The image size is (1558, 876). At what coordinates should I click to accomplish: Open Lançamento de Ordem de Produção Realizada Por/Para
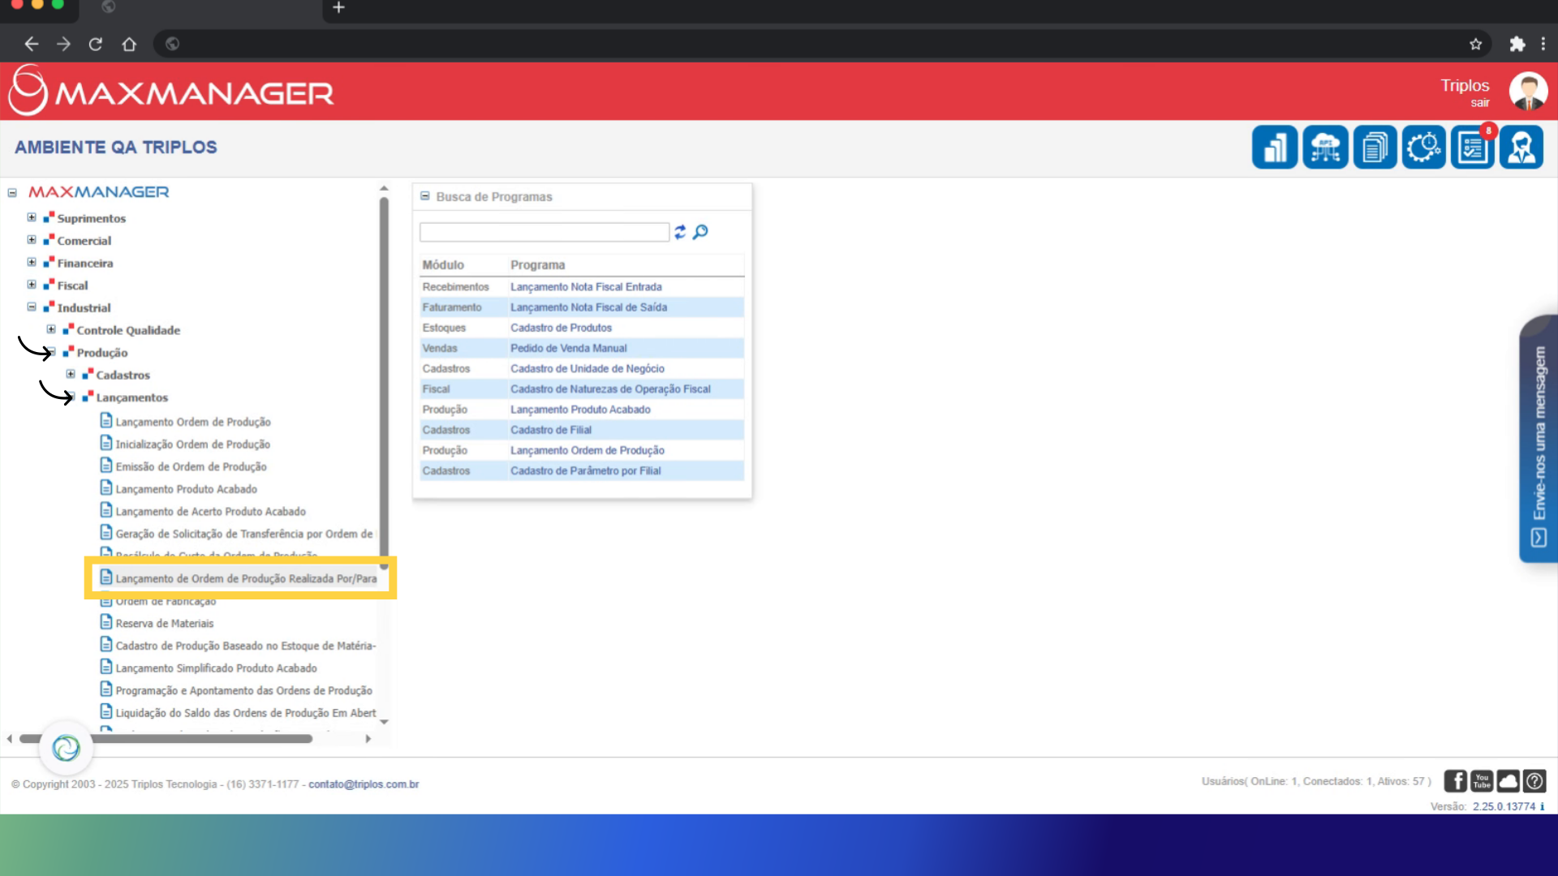tap(246, 578)
